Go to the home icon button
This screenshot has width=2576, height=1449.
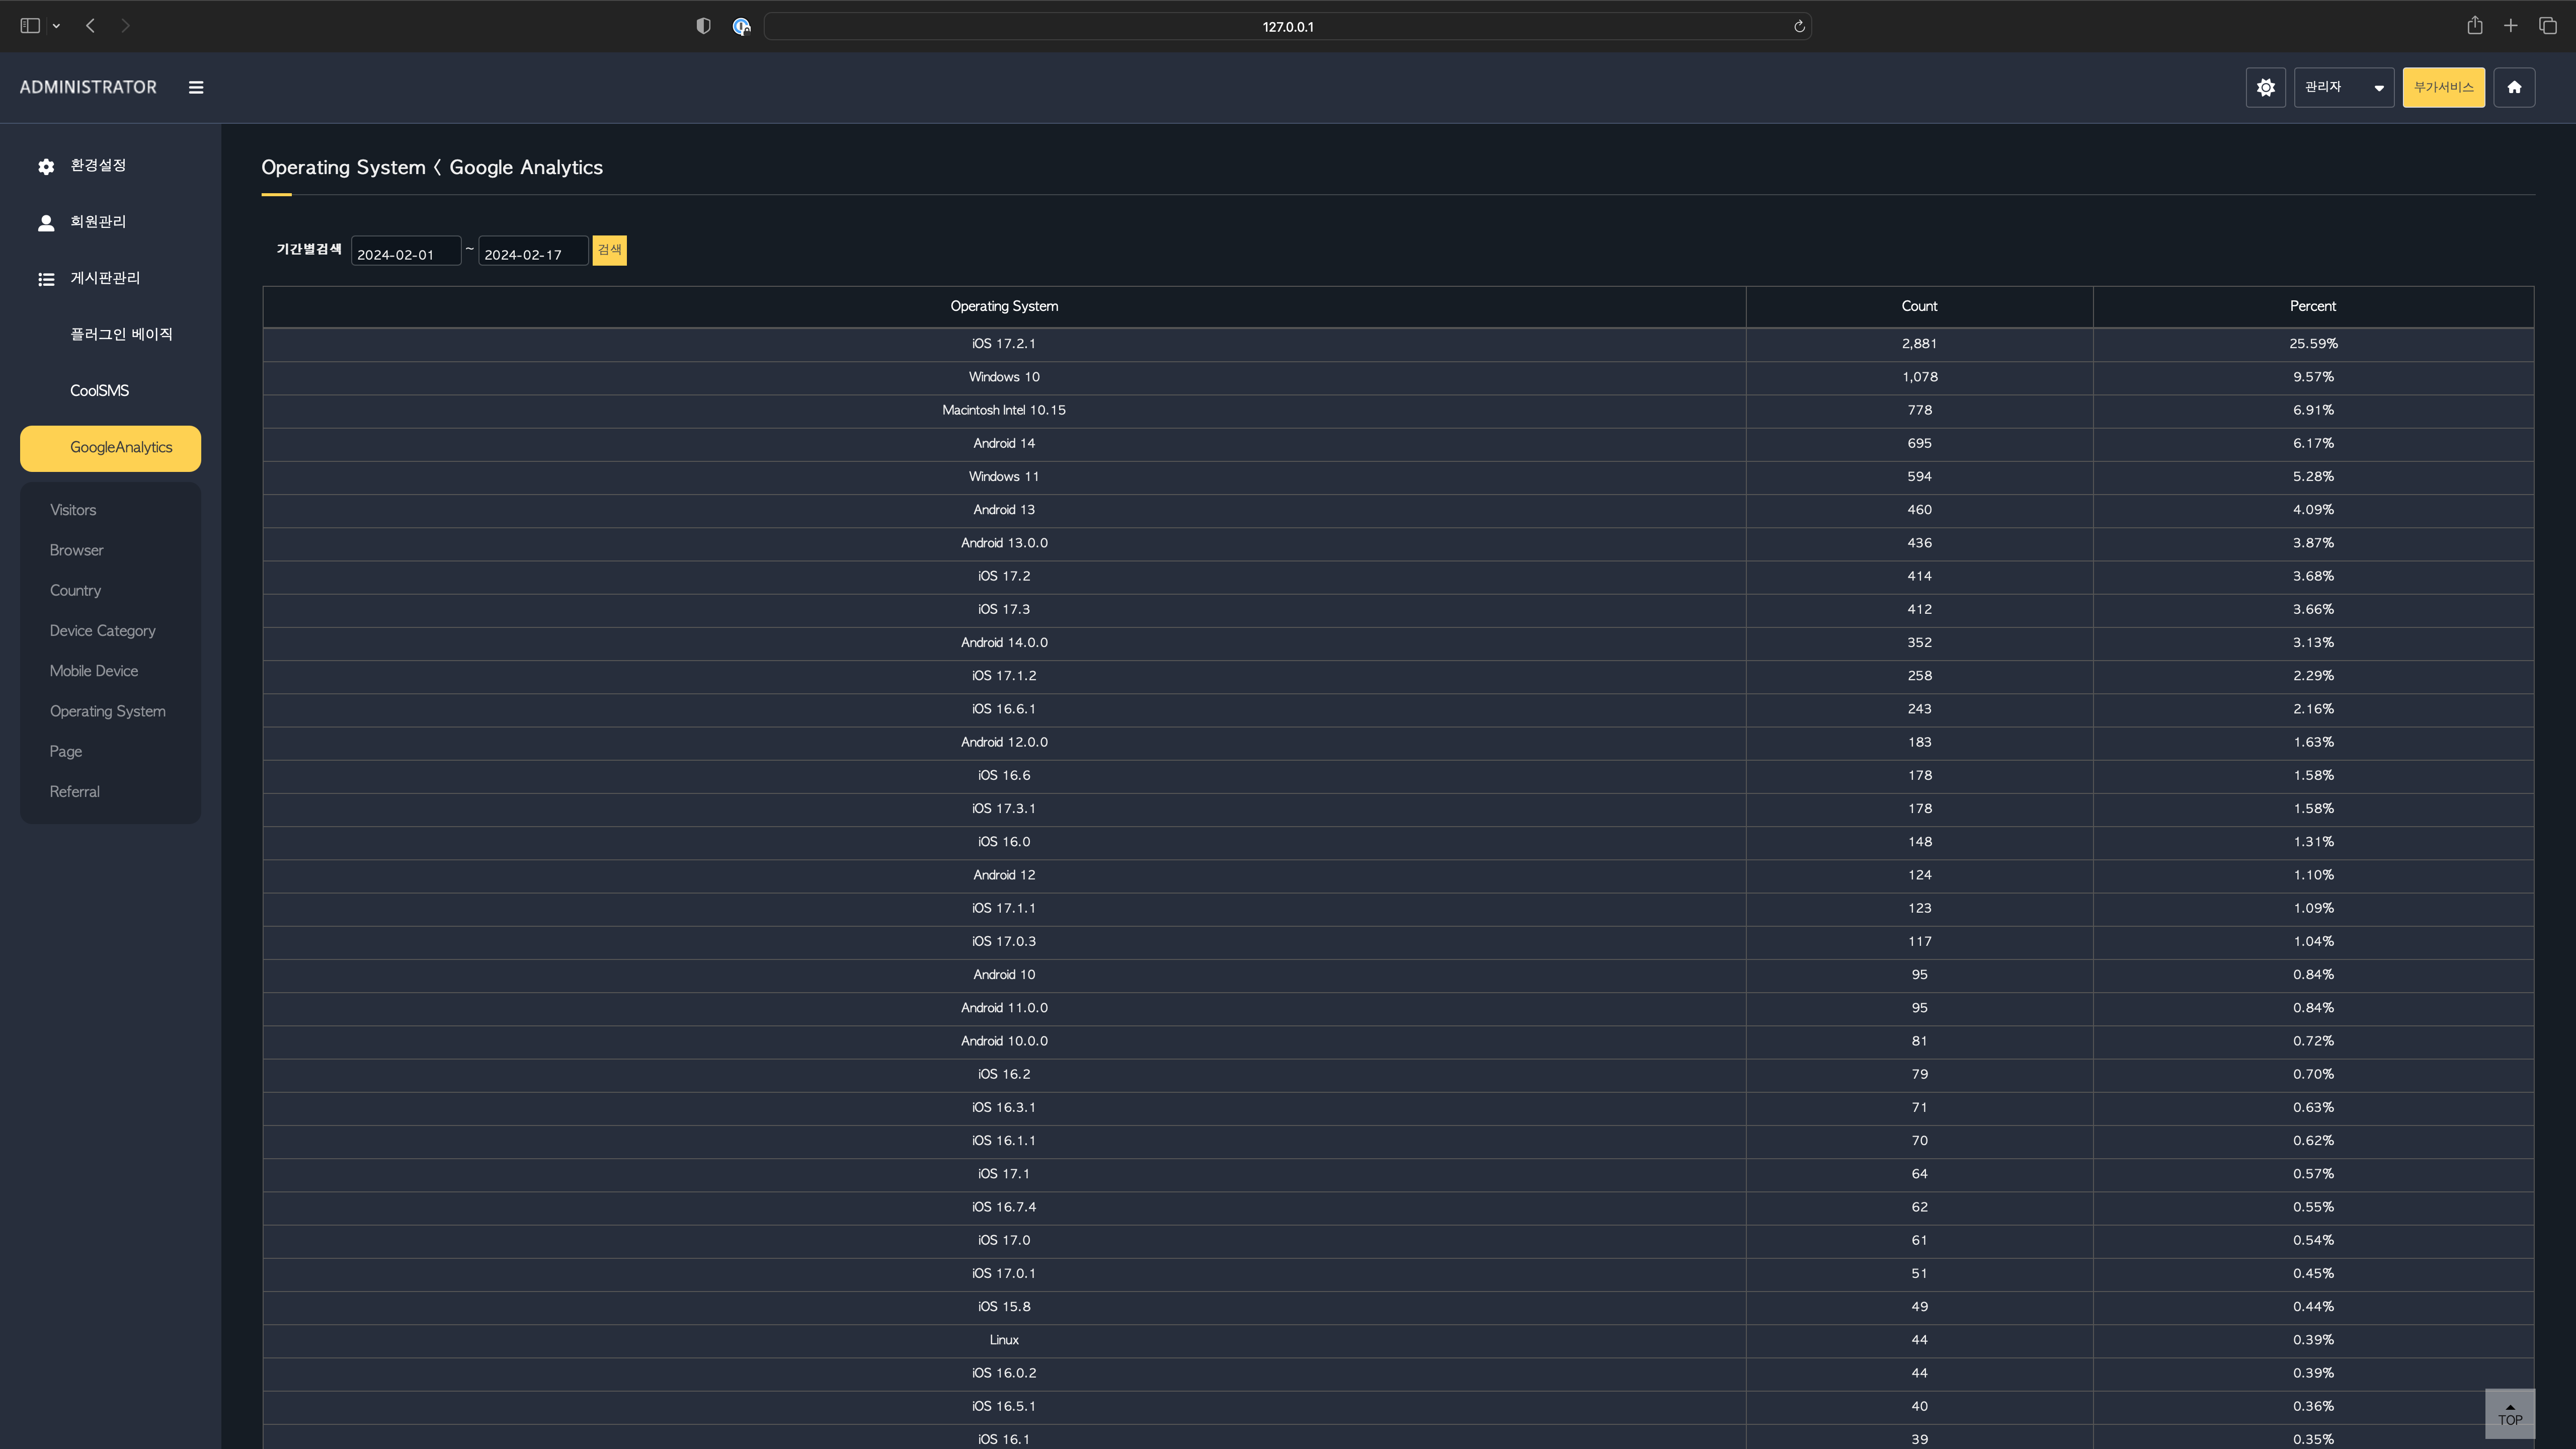(2513, 88)
